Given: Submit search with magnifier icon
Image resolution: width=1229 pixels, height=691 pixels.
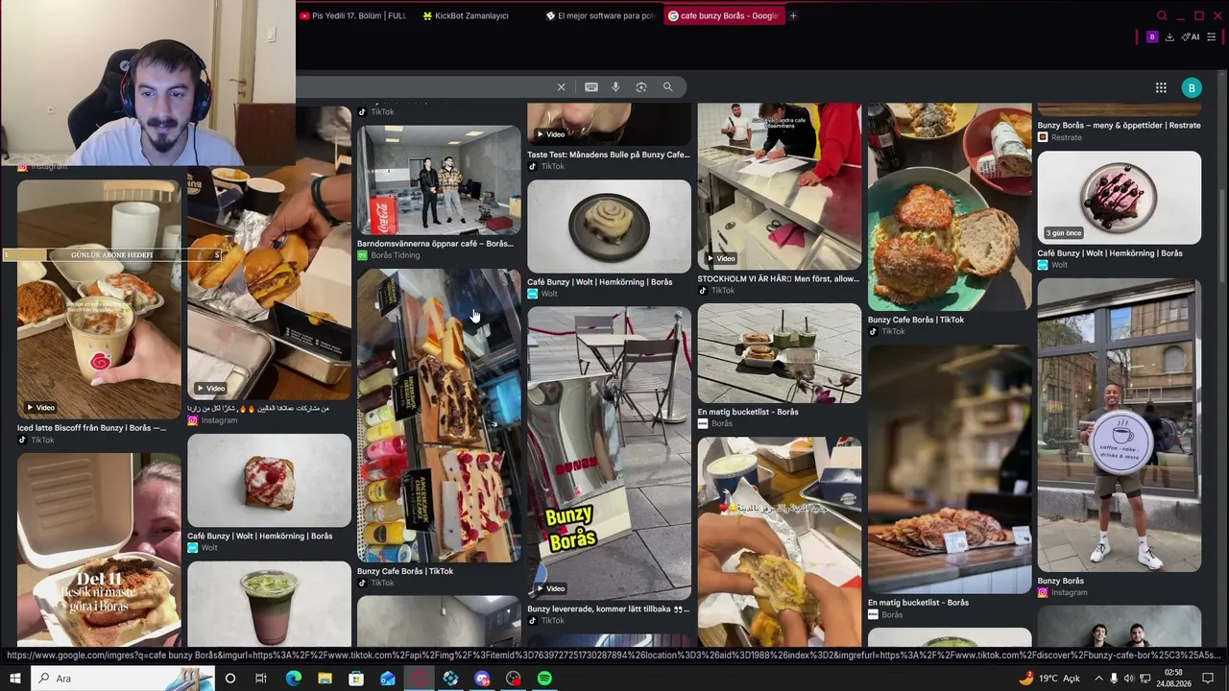Looking at the screenshot, I should click(x=668, y=86).
